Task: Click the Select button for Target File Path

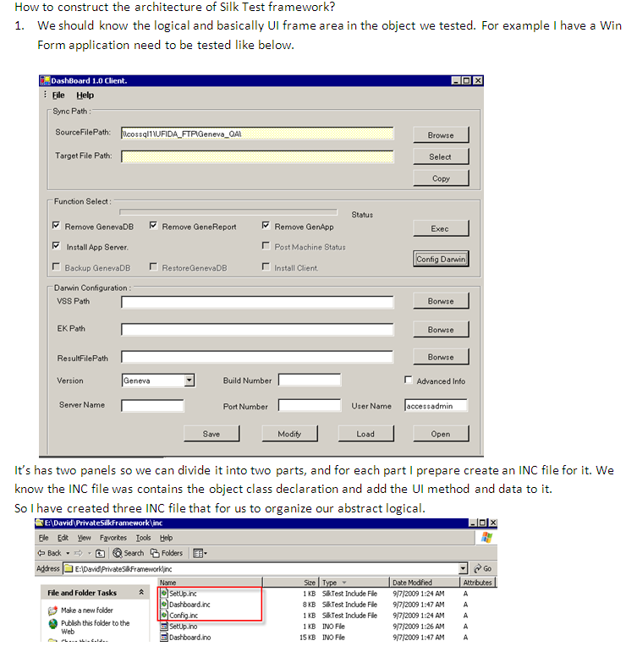Action: click(441, 156)
